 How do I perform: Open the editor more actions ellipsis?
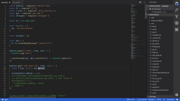click(144, 2)
